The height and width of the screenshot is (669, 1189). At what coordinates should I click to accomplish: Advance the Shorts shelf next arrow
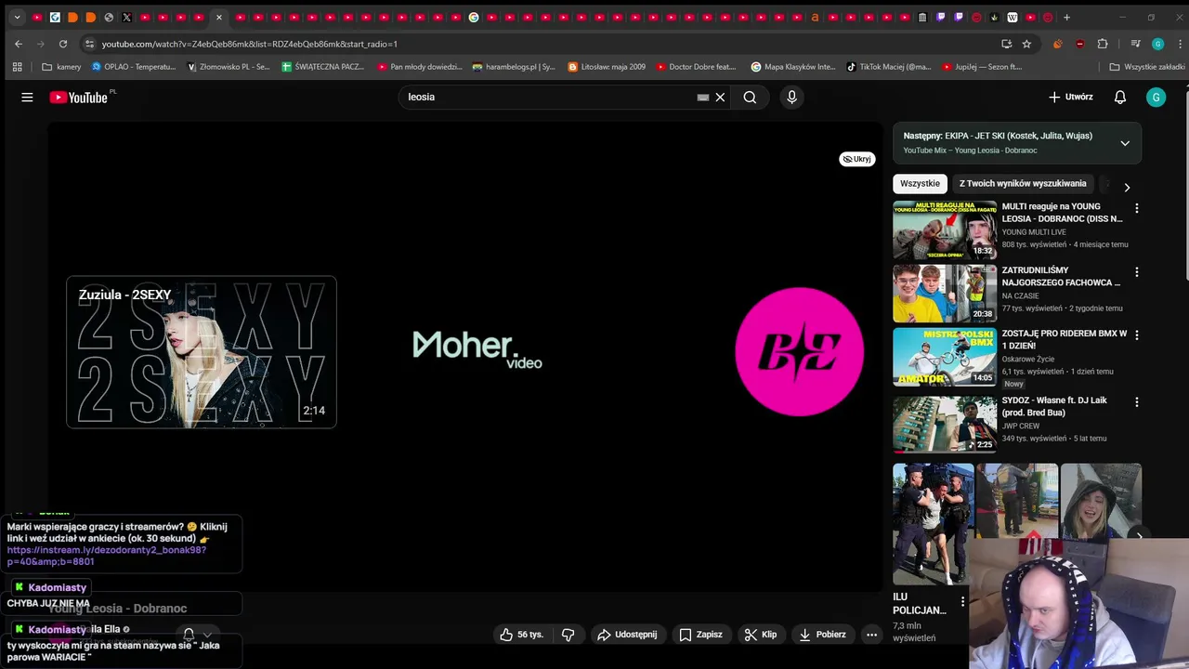(1139, 535)
